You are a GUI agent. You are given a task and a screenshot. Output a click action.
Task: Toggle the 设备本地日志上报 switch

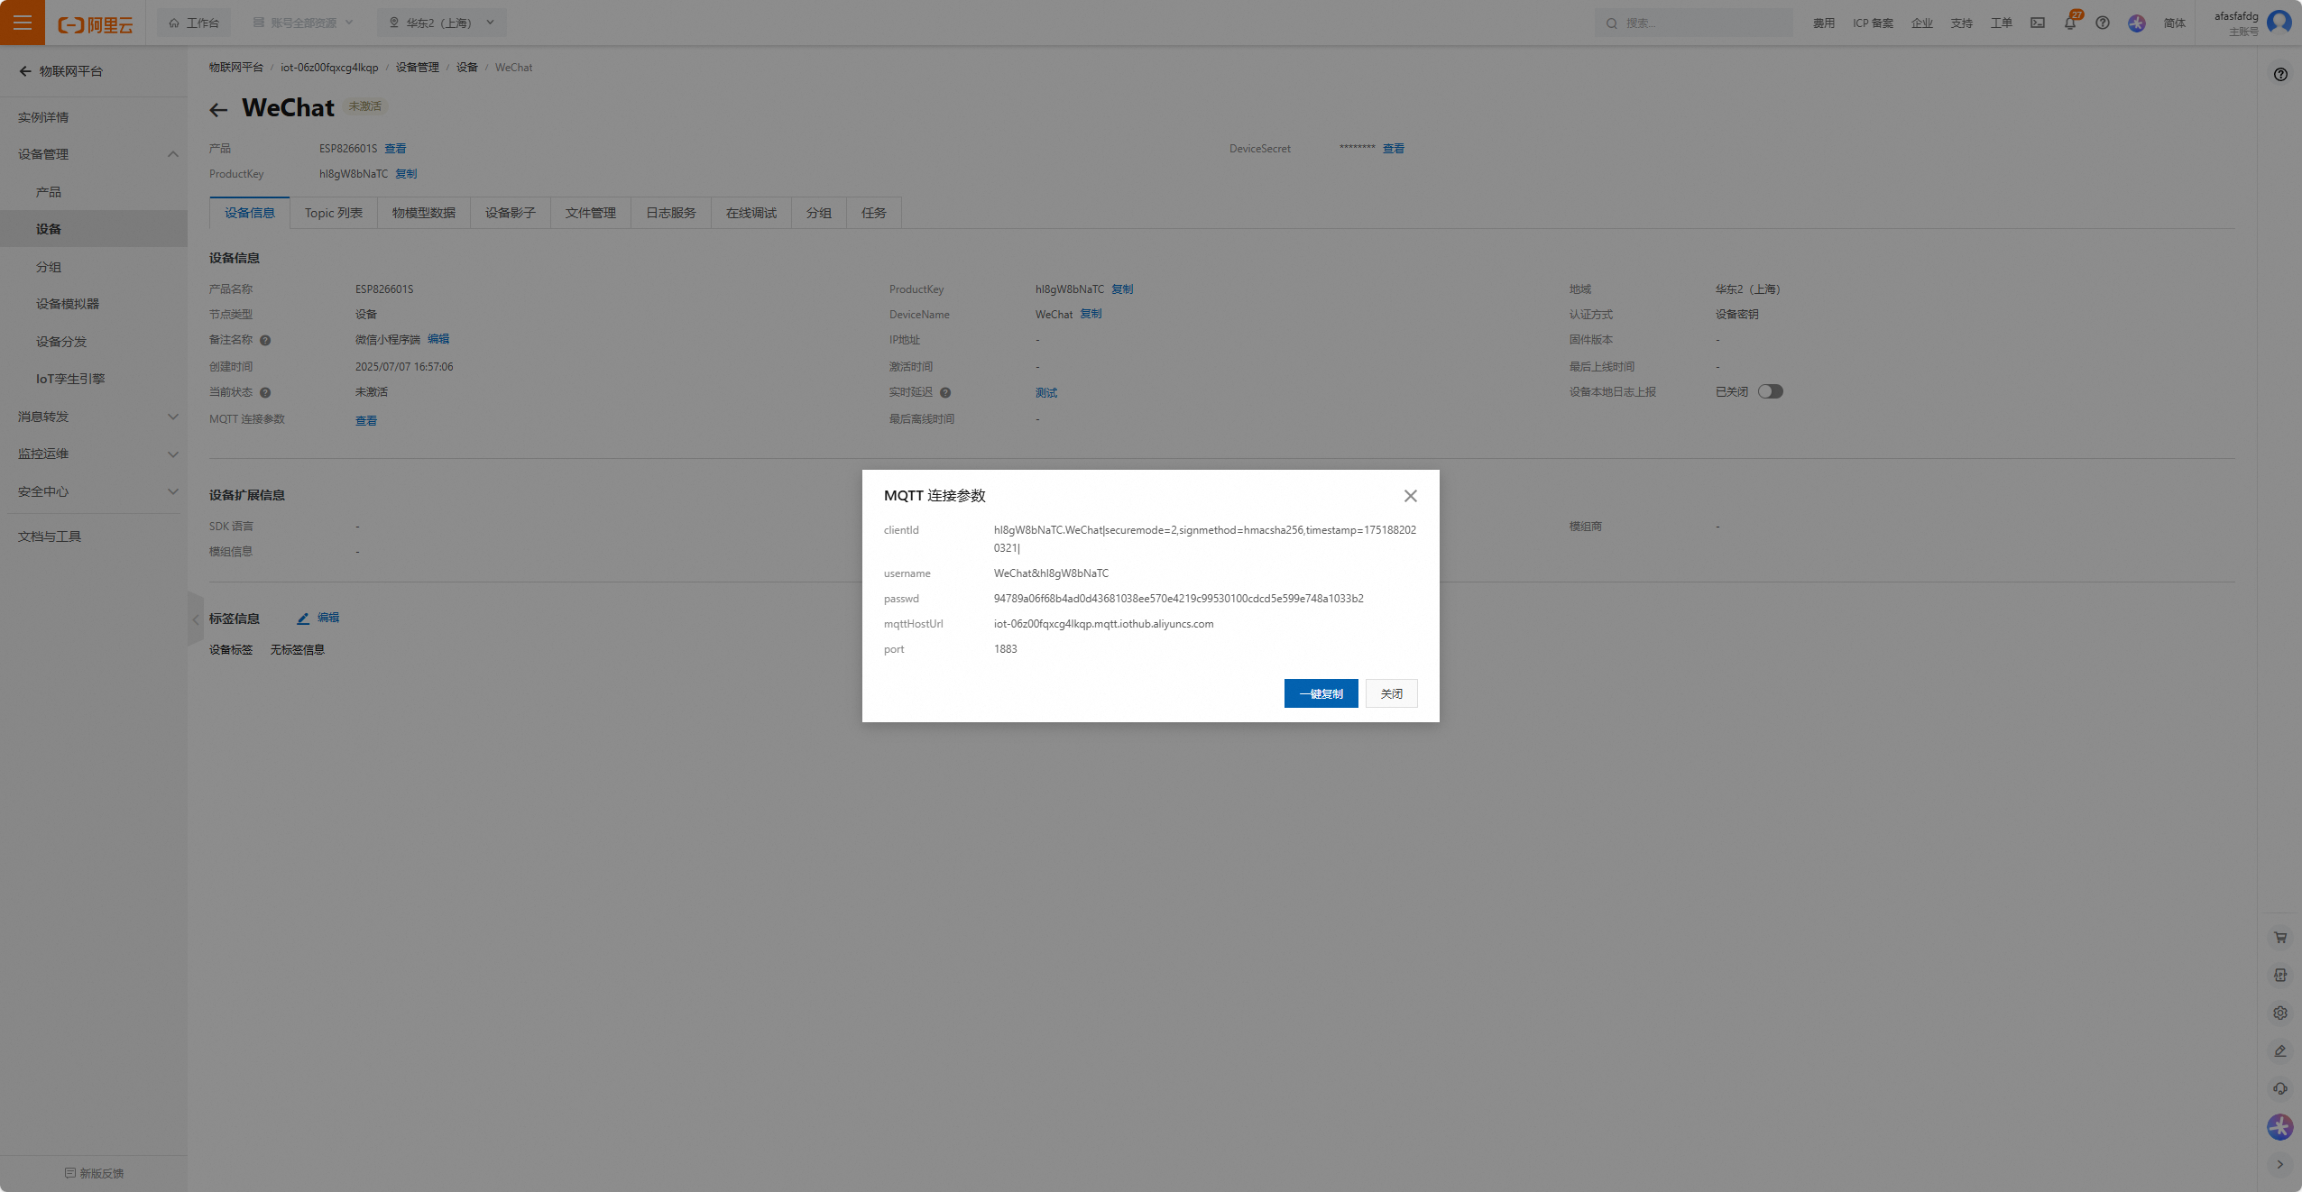[1770, 391]
